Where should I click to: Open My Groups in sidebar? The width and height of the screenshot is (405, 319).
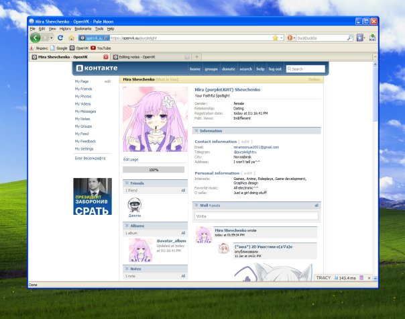tap(83, 126)
